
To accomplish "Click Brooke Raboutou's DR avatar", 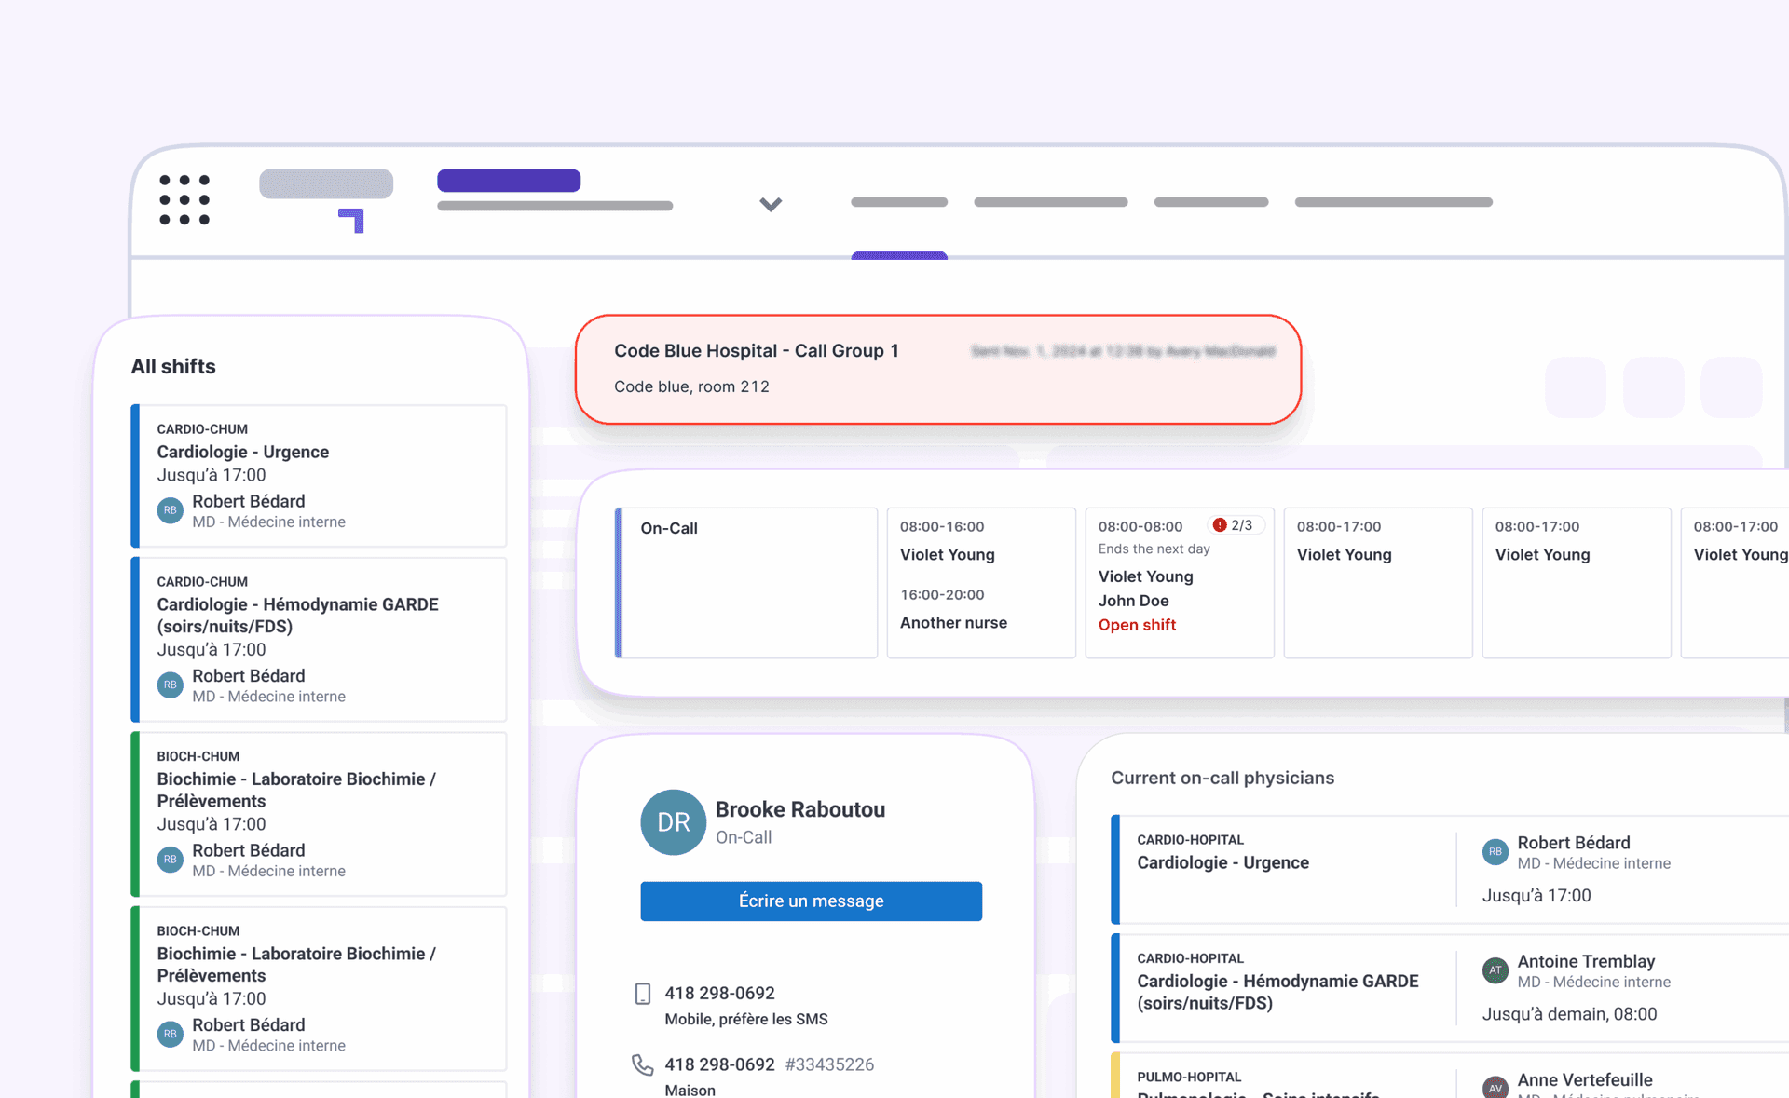I will tap(673, 822).
